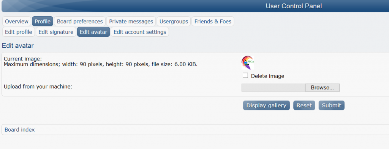Submit the avatar changes
This screenshot has height=149, width=389.
tap(331, 105)
